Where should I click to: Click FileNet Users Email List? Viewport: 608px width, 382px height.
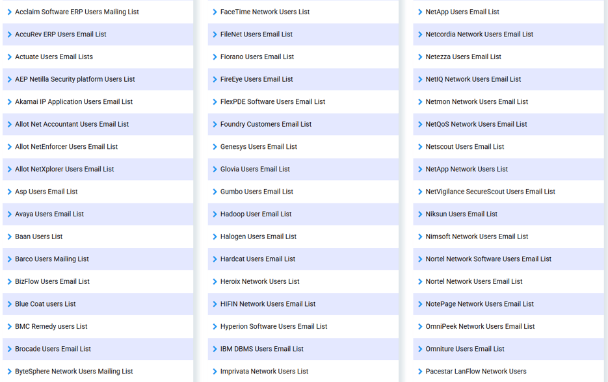tap(256, 34)
